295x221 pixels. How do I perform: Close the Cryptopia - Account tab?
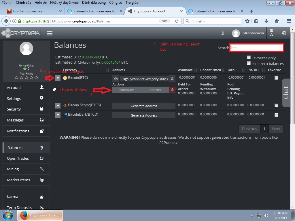pyautogui.click(x=181, y=11)
